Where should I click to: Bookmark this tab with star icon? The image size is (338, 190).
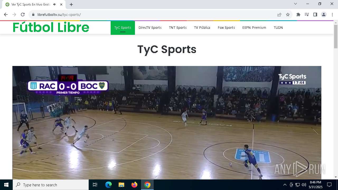coord(288,15)
